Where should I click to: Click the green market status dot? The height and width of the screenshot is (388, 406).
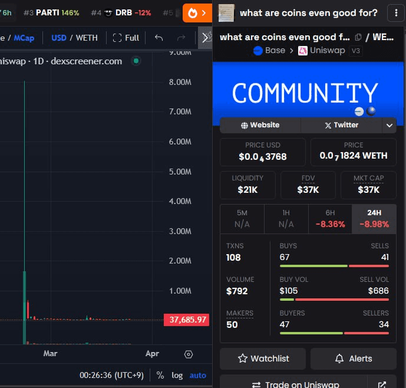(x=136, y=61)
